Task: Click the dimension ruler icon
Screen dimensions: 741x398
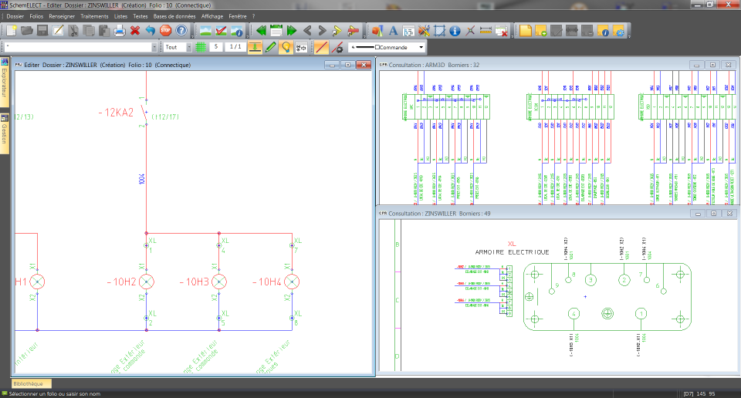Action: click(486, 31)
